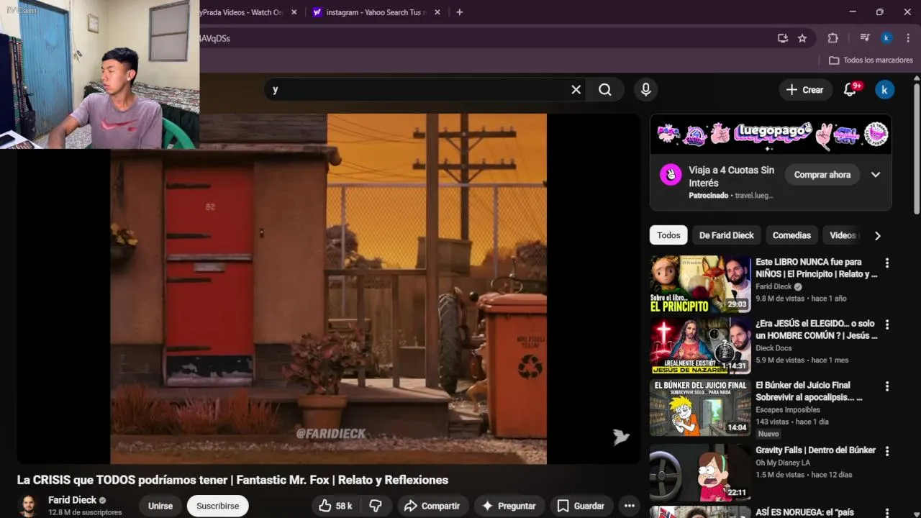Select the Todos filter chip
Screen dimensions: 921x518
tap(668, 235)
